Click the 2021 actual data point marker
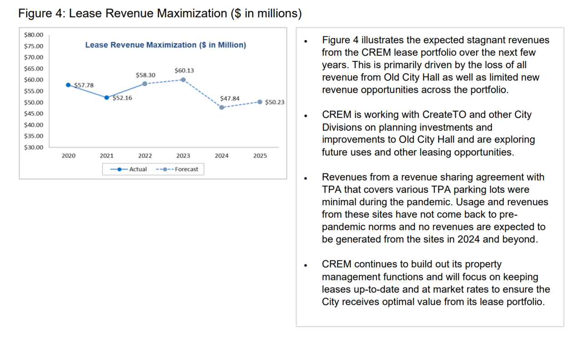 tap(107, 98)
